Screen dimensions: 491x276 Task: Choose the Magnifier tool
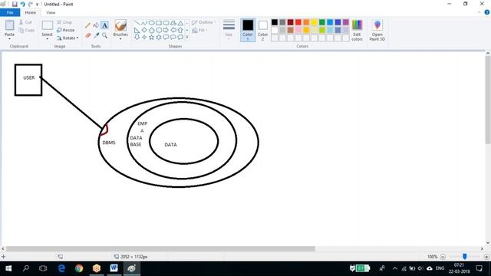(104, 35)
